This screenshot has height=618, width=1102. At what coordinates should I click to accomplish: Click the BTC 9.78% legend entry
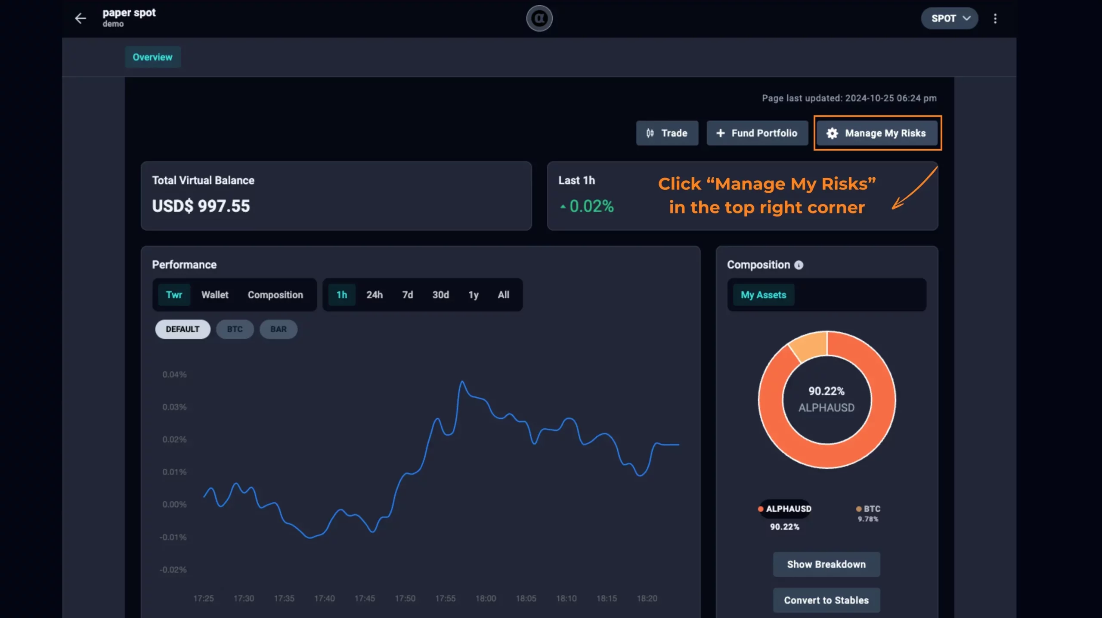[x=868, y=513]
